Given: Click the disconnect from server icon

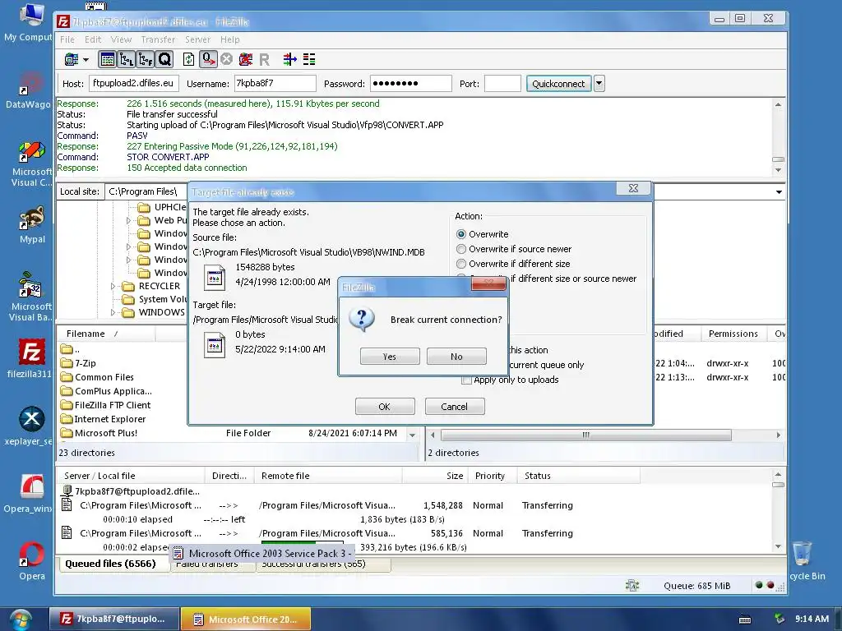Looking at the screenshot, I should click(246, 59).
